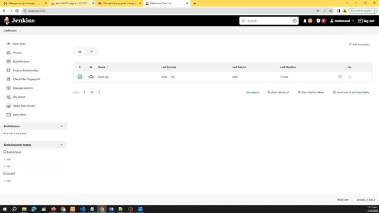
Task: Select medium icon size M
Action: [92, 92]
